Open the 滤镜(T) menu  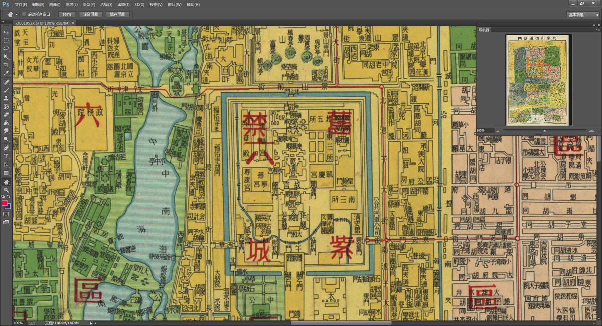(123, 4)
